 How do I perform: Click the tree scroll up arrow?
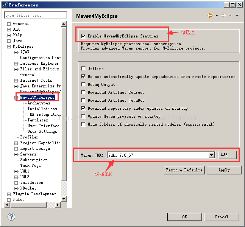point(64,24)
